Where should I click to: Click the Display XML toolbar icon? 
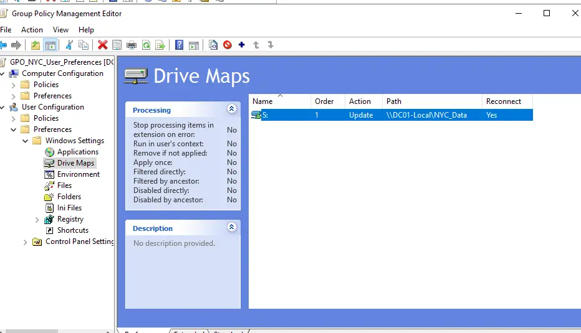(x=213, y=45)
